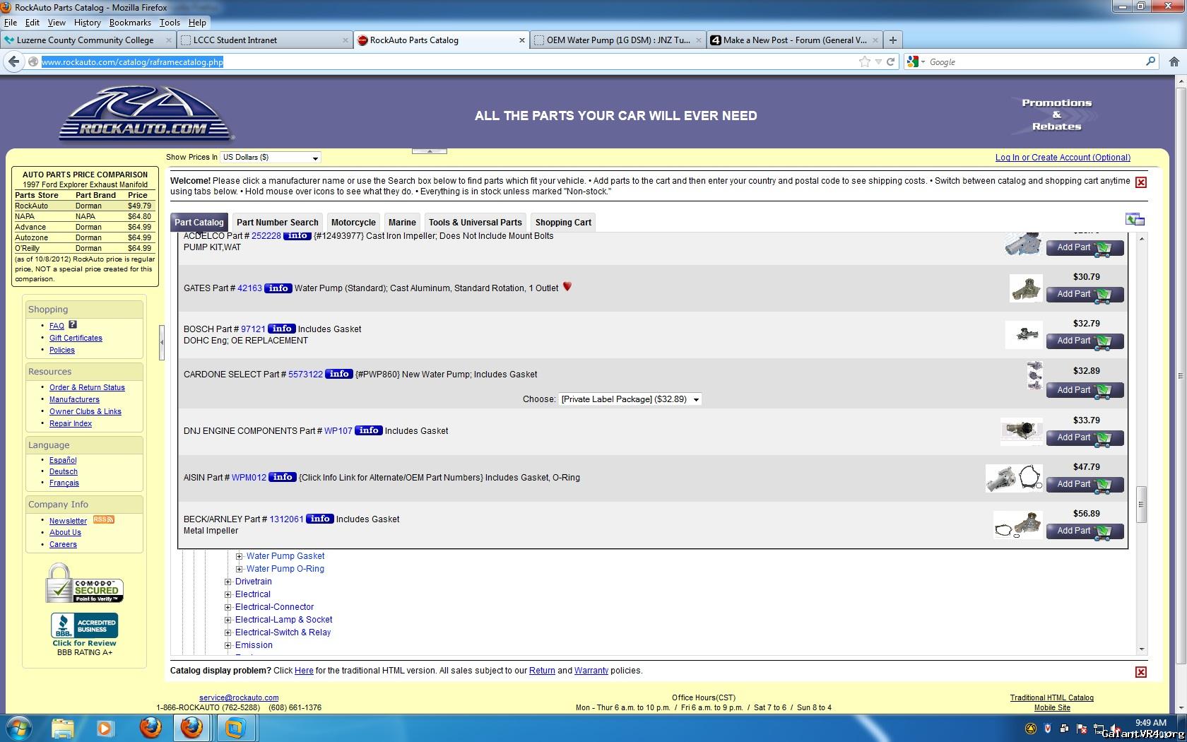Open the Cardone Private Label Package dropdown
The image size is (1187, 742).
(x=630, y=399)
